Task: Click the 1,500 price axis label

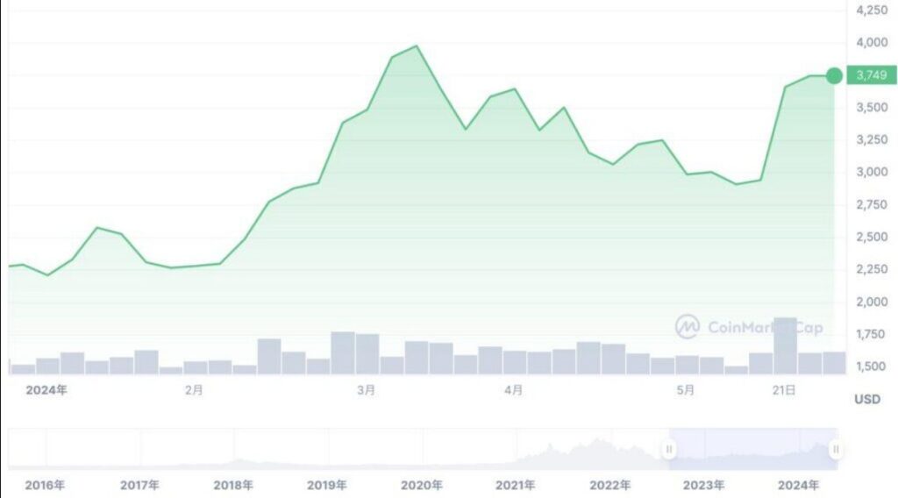Action: coord(871,366)
